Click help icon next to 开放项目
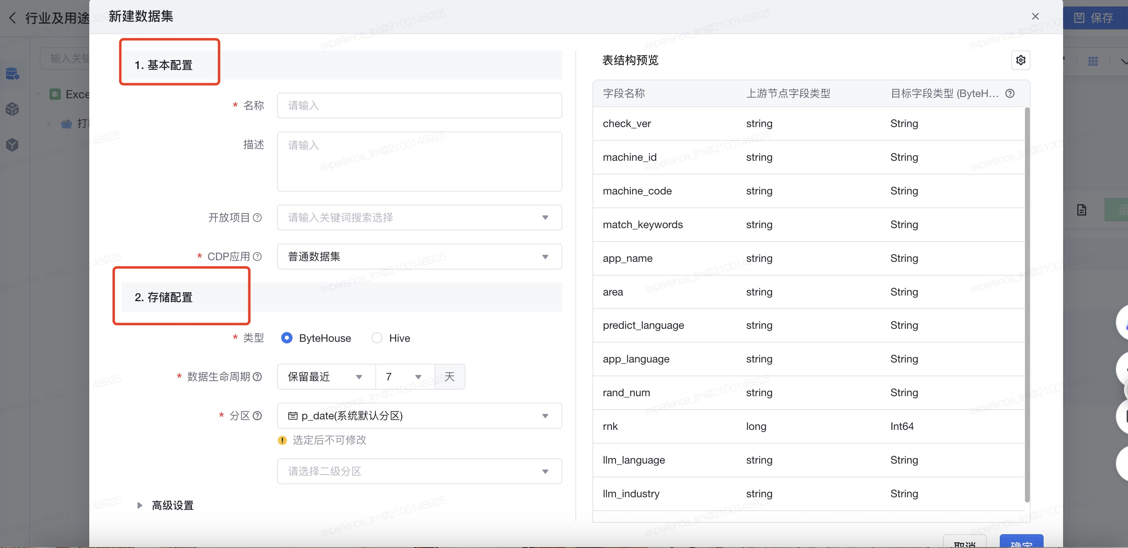Screen dimensions: 1128x548 [x=258, y=218]
